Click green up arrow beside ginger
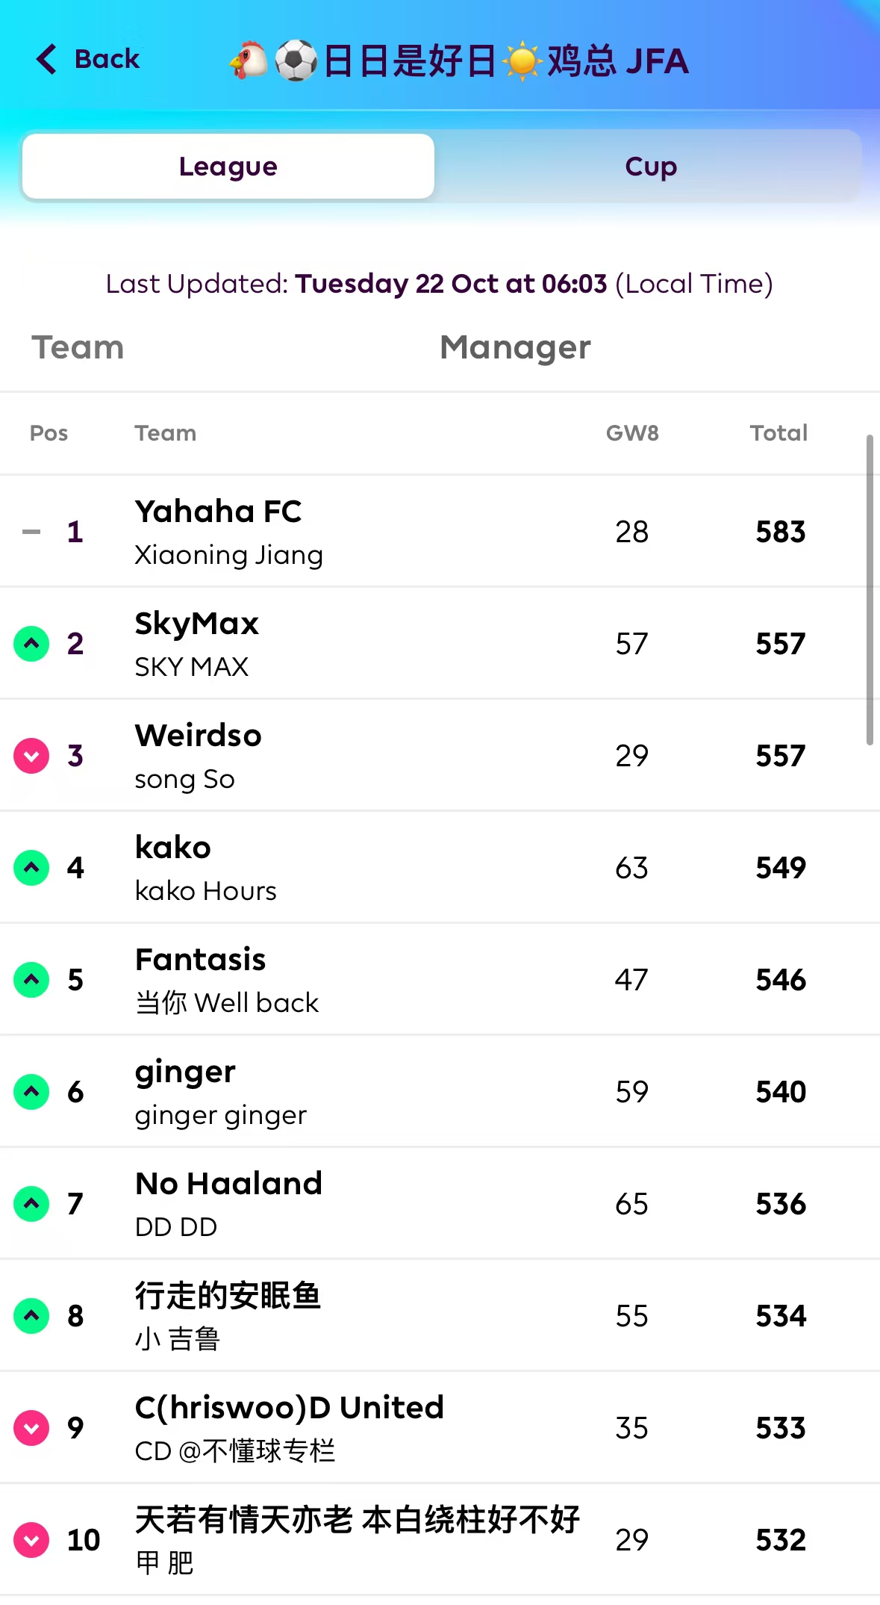This screenshot has width=880, height=1605. pos(31,1092)
